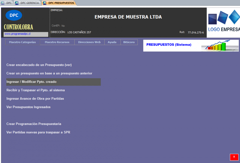This screenshot has width=240, height=163.
Task: Open the Direcciones Web menu
Action: tap(89, 42)
